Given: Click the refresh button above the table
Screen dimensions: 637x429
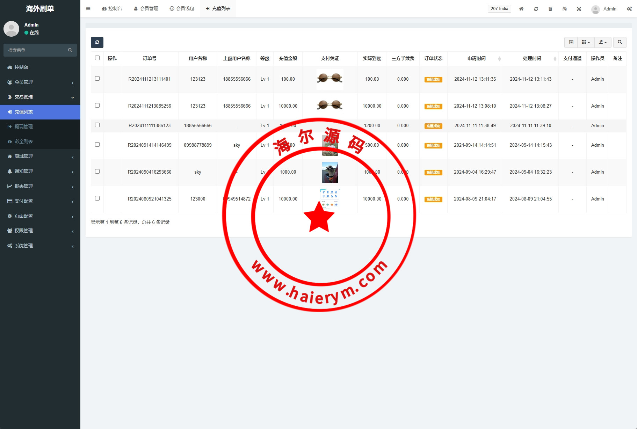Looking at the screenshot, I should click(x=97, y=42).
